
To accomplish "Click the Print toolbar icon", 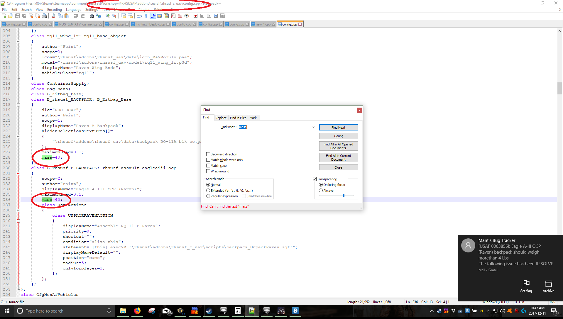I will pos(44,16).
